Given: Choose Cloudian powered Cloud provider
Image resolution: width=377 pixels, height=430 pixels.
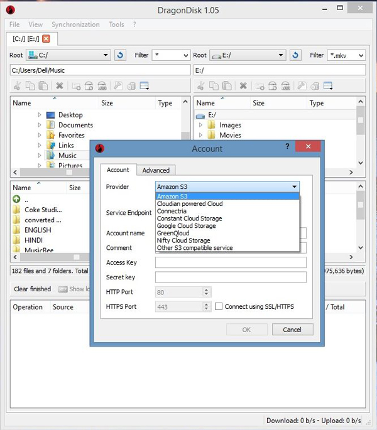Looking at the screenshot, I should click(x=227, y=204).
